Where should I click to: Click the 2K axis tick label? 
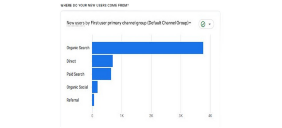pyautogui.click(x=151, y=116)
